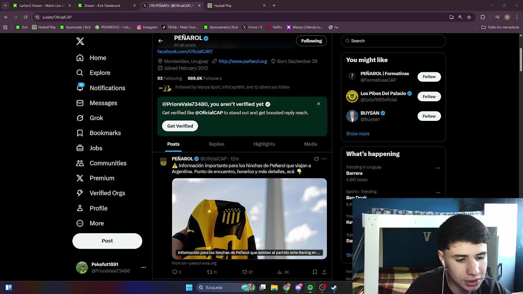This screenshot has height=294, width=523.
Task: Click Show more under You might like
Action: [358, 134]
